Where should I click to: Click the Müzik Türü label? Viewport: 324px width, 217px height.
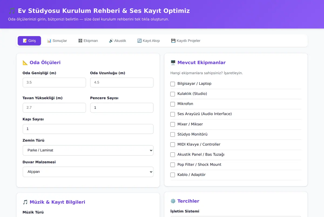pos(33,212)
